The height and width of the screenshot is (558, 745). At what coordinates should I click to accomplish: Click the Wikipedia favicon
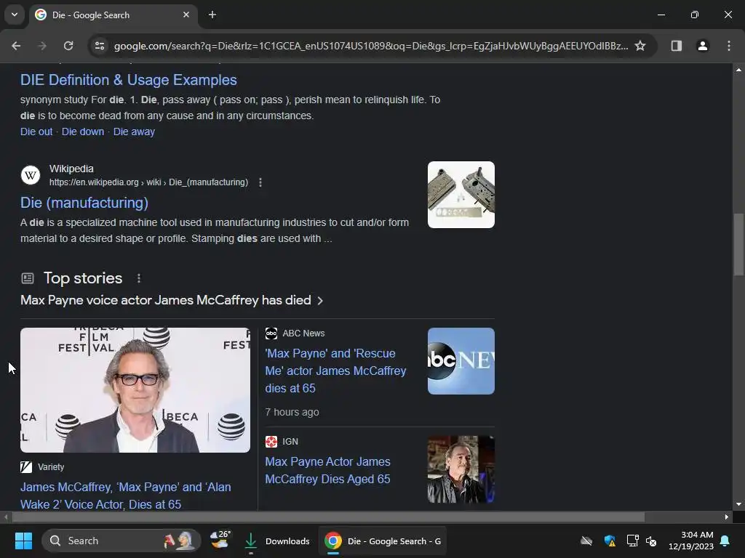click(x=31, y=175)
